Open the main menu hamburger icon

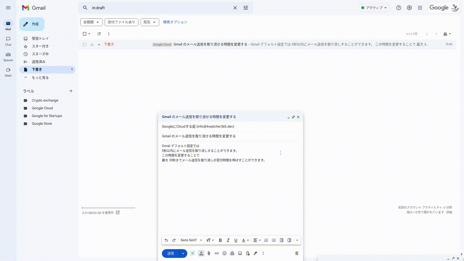8,8
